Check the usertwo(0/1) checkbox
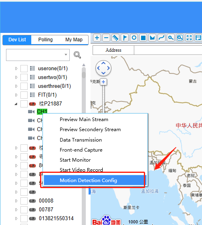The image size is (202, 225). coord(24,77)
